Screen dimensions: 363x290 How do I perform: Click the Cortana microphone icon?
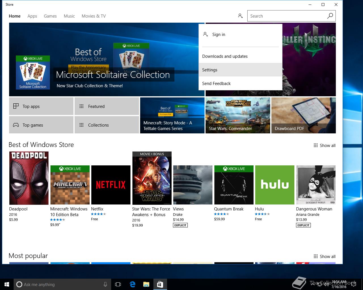[105, 284]
